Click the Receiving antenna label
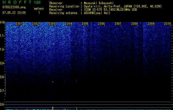 point(63,13)
